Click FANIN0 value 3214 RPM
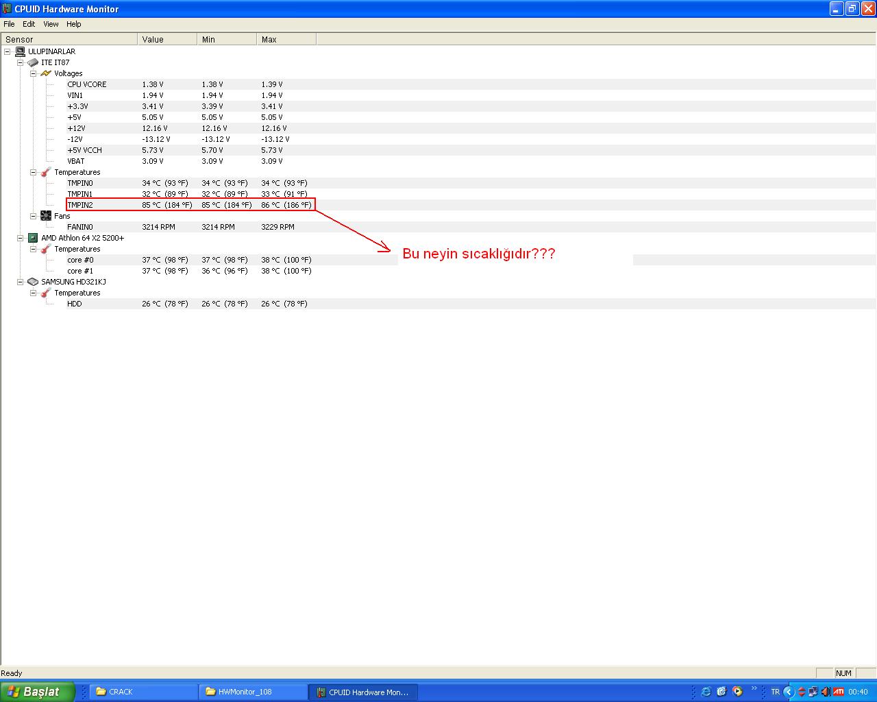877x702 pixels. (158, 227)
